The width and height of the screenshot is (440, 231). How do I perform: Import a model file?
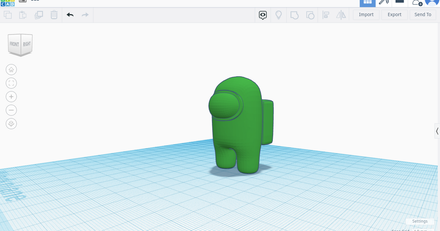(x=366, y=15)
